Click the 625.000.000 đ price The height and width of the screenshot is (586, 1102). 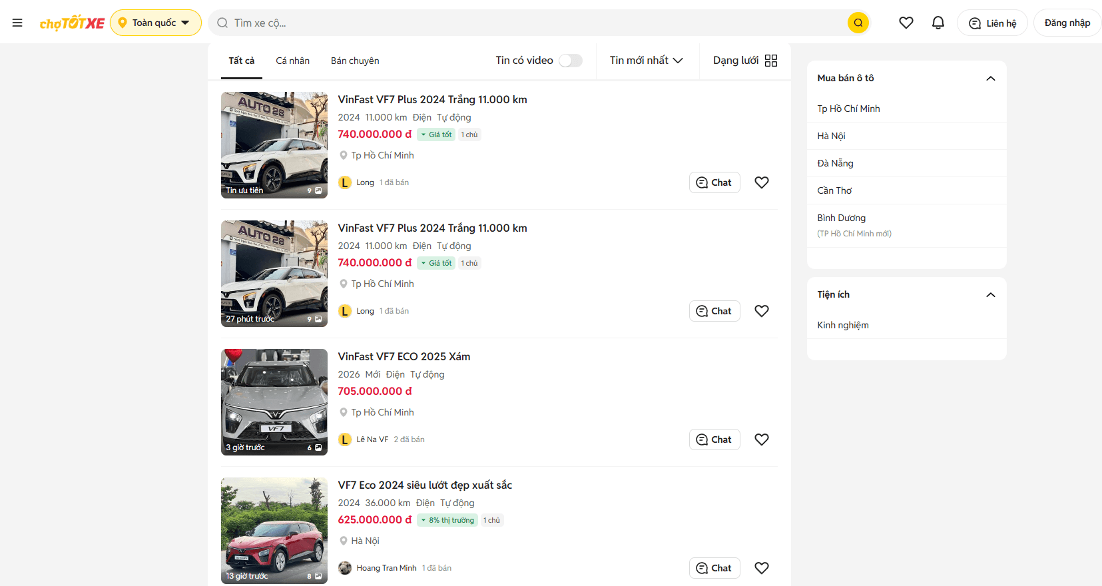coord(375,519)
